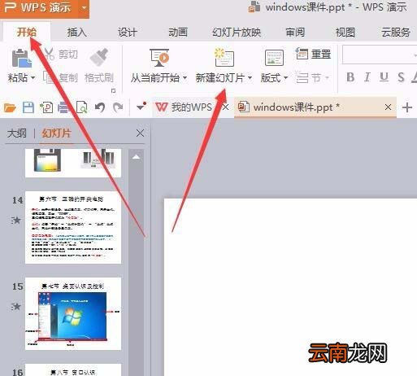
Task: Switch pane to 大纲 (Outline) view
Action: click(17, 133)
